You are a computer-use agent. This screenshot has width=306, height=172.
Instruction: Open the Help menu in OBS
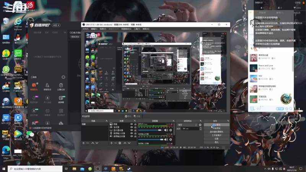(146, 29)
